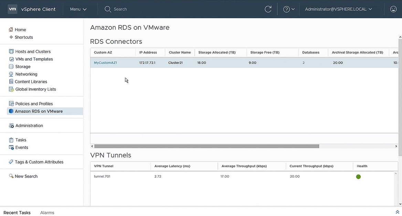
Task: Select the tunnel.701 cell
Action: 102,176
